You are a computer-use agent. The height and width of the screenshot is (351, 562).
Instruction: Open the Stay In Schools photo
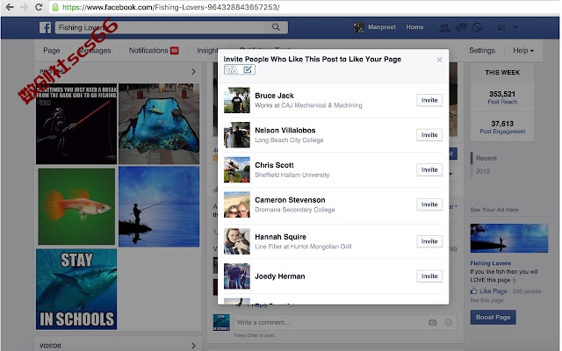[x=76, y=290]
